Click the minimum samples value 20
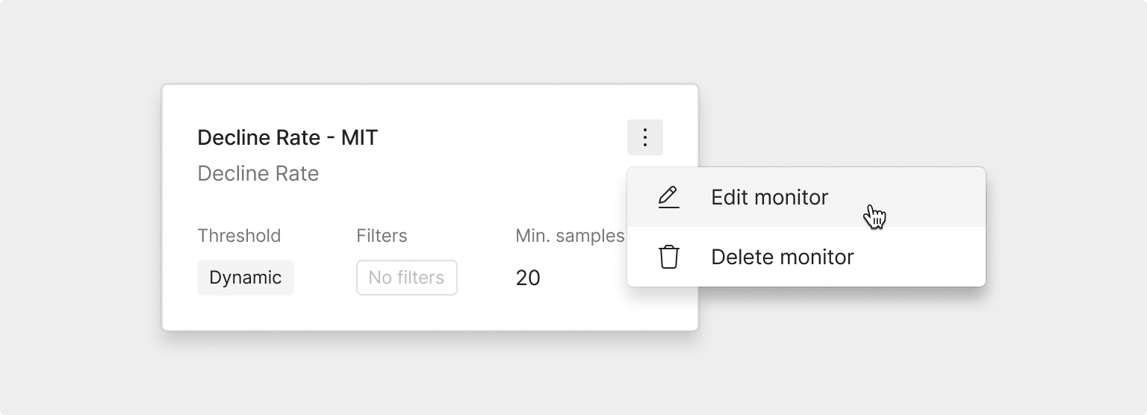 click(x=528, y=278)
